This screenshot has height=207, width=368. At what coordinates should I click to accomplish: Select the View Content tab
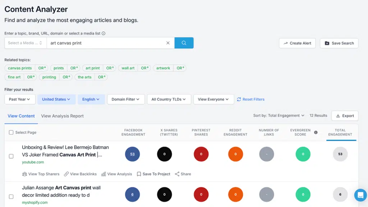21,116
